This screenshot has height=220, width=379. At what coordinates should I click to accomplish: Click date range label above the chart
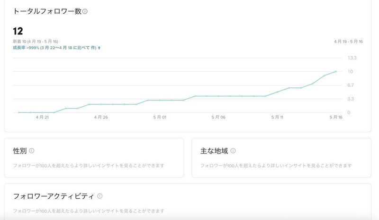click(348, 42)
